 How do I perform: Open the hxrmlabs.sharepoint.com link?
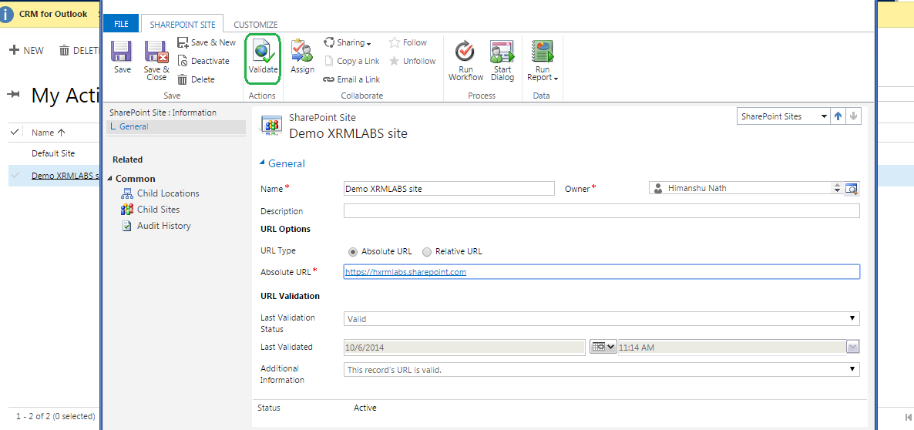point(405,271)
